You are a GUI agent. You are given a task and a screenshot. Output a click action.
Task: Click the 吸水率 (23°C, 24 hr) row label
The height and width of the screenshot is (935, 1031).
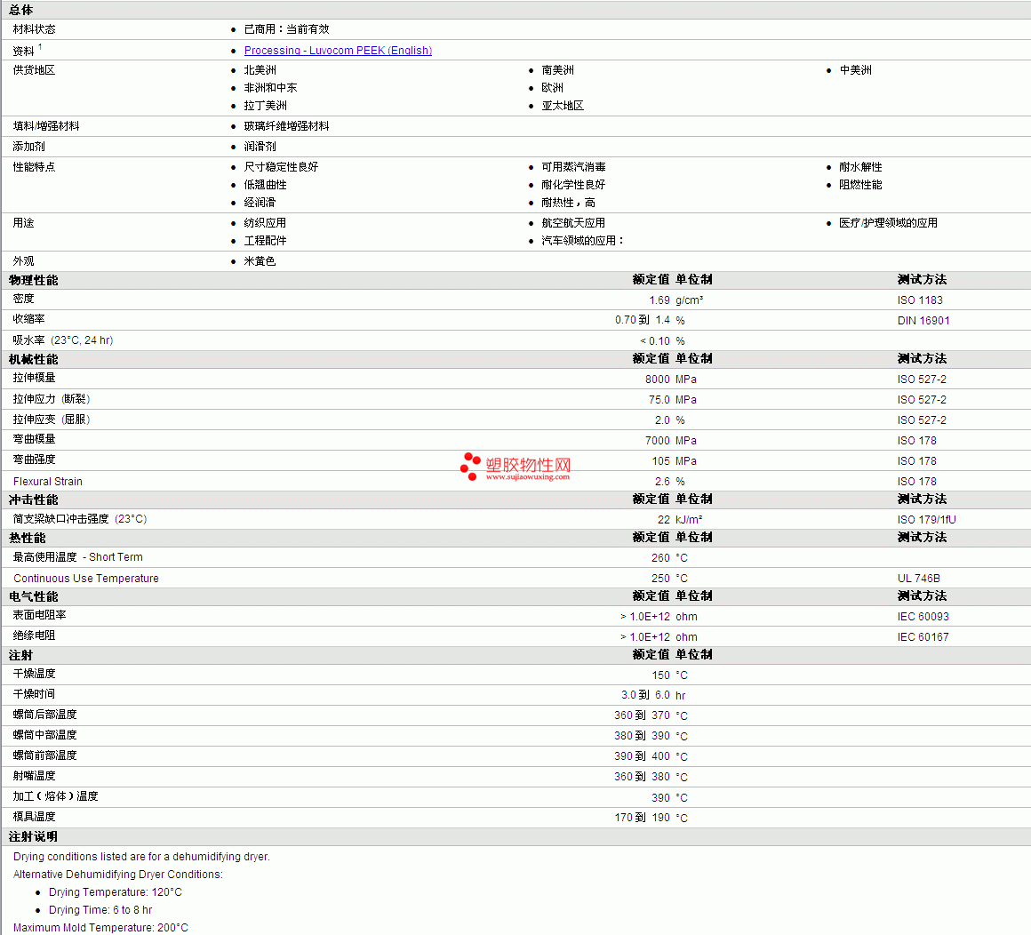pyautogui.click(x=63, y=340)
